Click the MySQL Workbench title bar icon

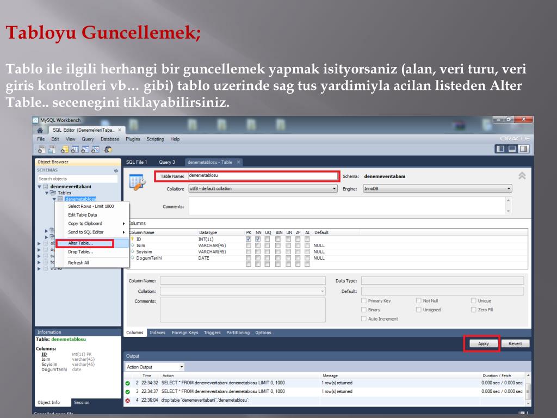click(x=35, y=120)
